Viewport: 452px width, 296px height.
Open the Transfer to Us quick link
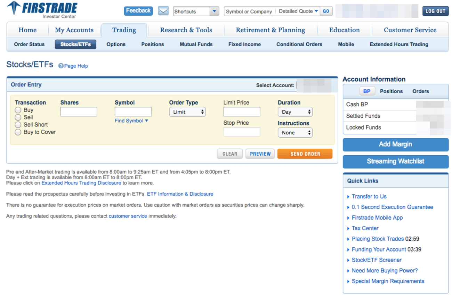coord(369,197)
